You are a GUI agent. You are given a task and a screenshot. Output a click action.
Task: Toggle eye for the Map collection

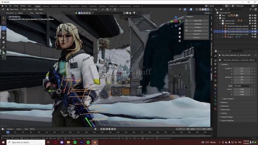click(x=253, y=15)
